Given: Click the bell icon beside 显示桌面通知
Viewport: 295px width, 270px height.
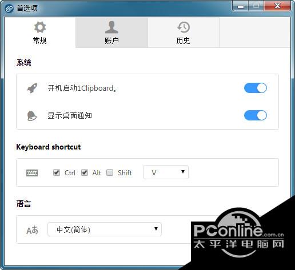Looking at the screenshot, I should 32,115.
